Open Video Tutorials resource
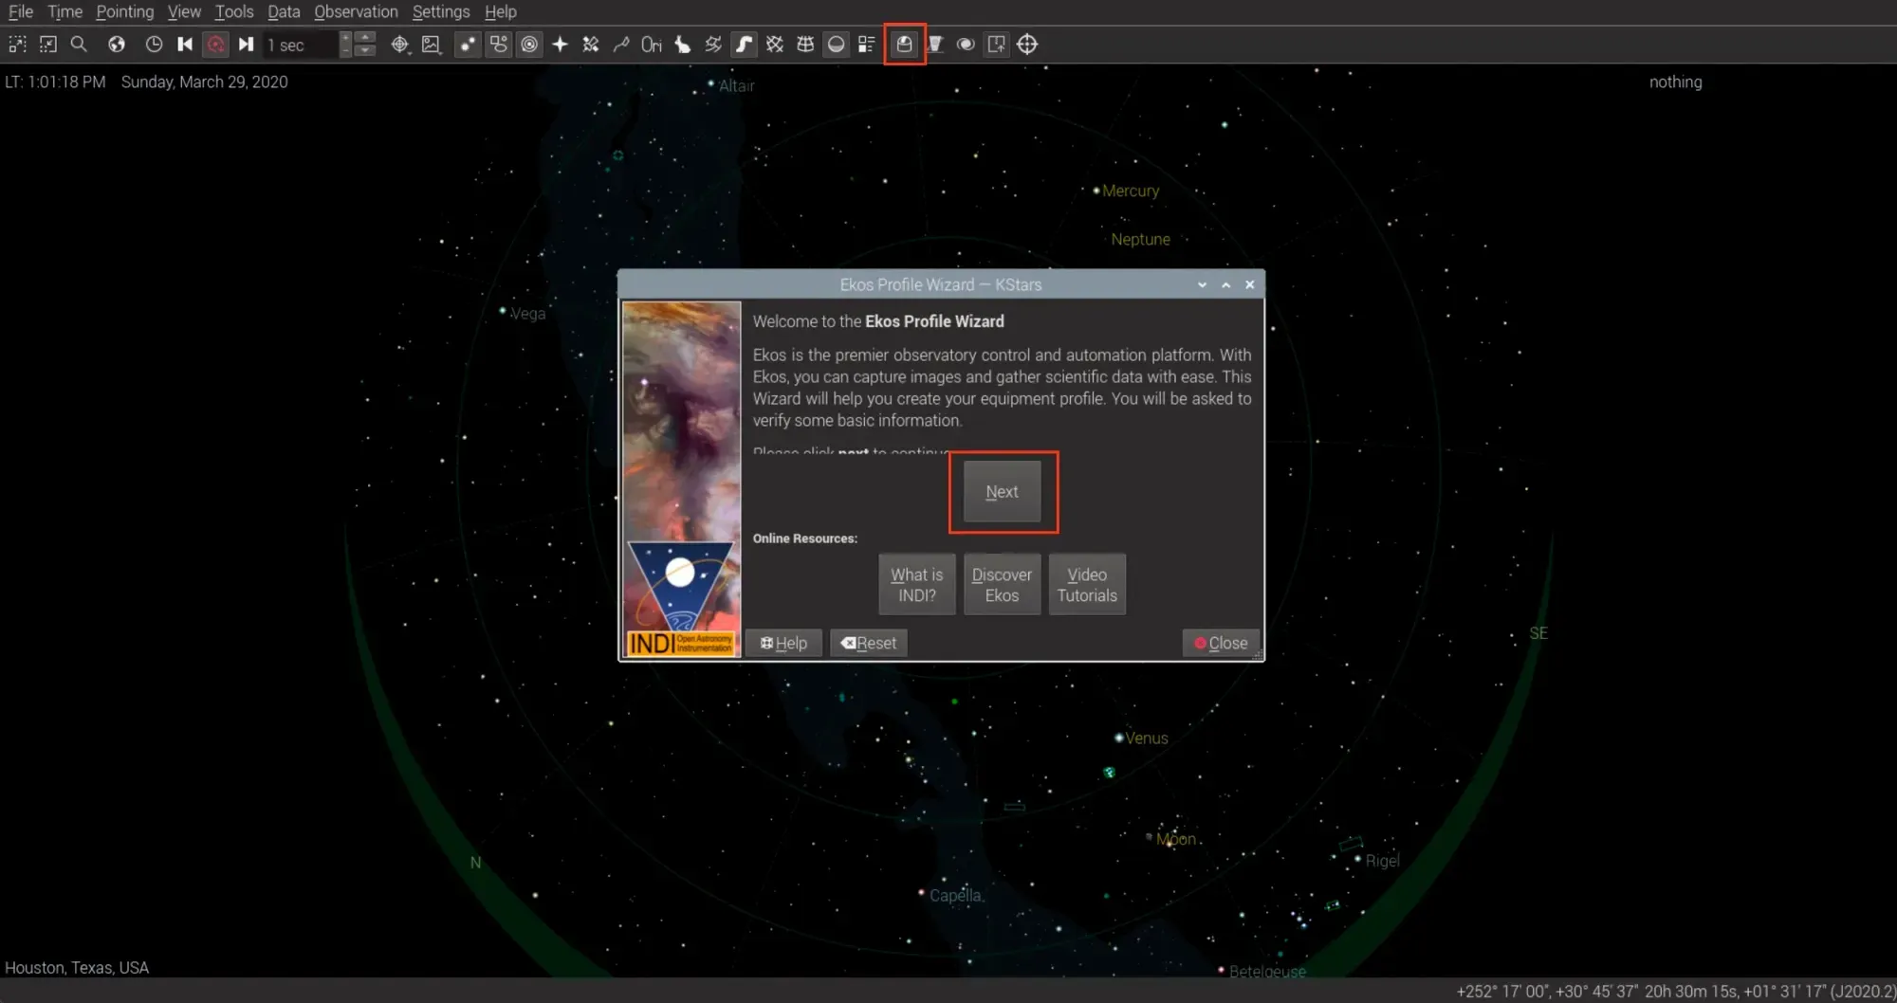The image size is (1897, 1003). pyautogui.click(x=1088, y=585)
